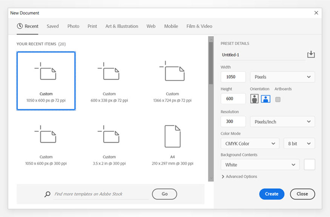330x217 pixels.
Task: Open the Print tab
Action: (x=92, y=26)
